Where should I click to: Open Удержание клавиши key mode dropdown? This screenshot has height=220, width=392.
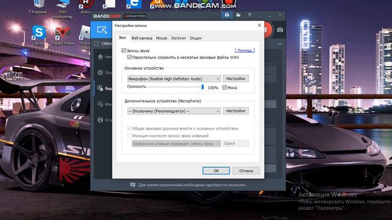click(x=176, y=144)
